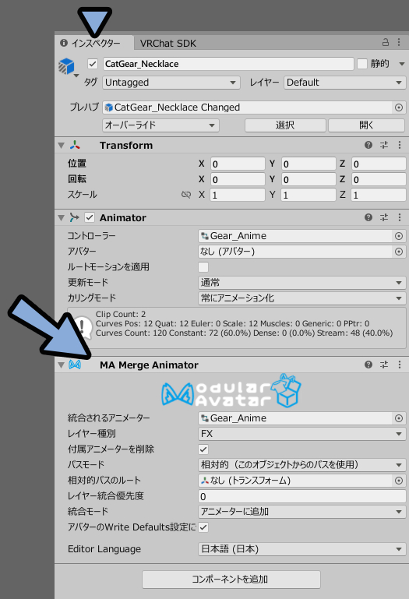The width and height of the screenshot is (409, 599).
Task: Enable the Animator component checkbox
Action: 90,218
